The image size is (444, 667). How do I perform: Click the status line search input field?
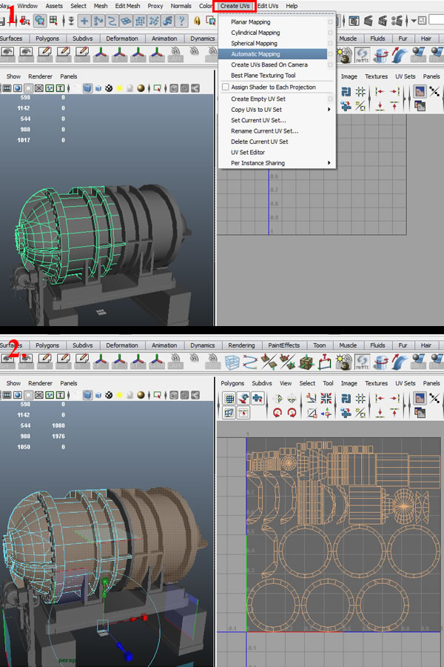click(x=437, y=20)
